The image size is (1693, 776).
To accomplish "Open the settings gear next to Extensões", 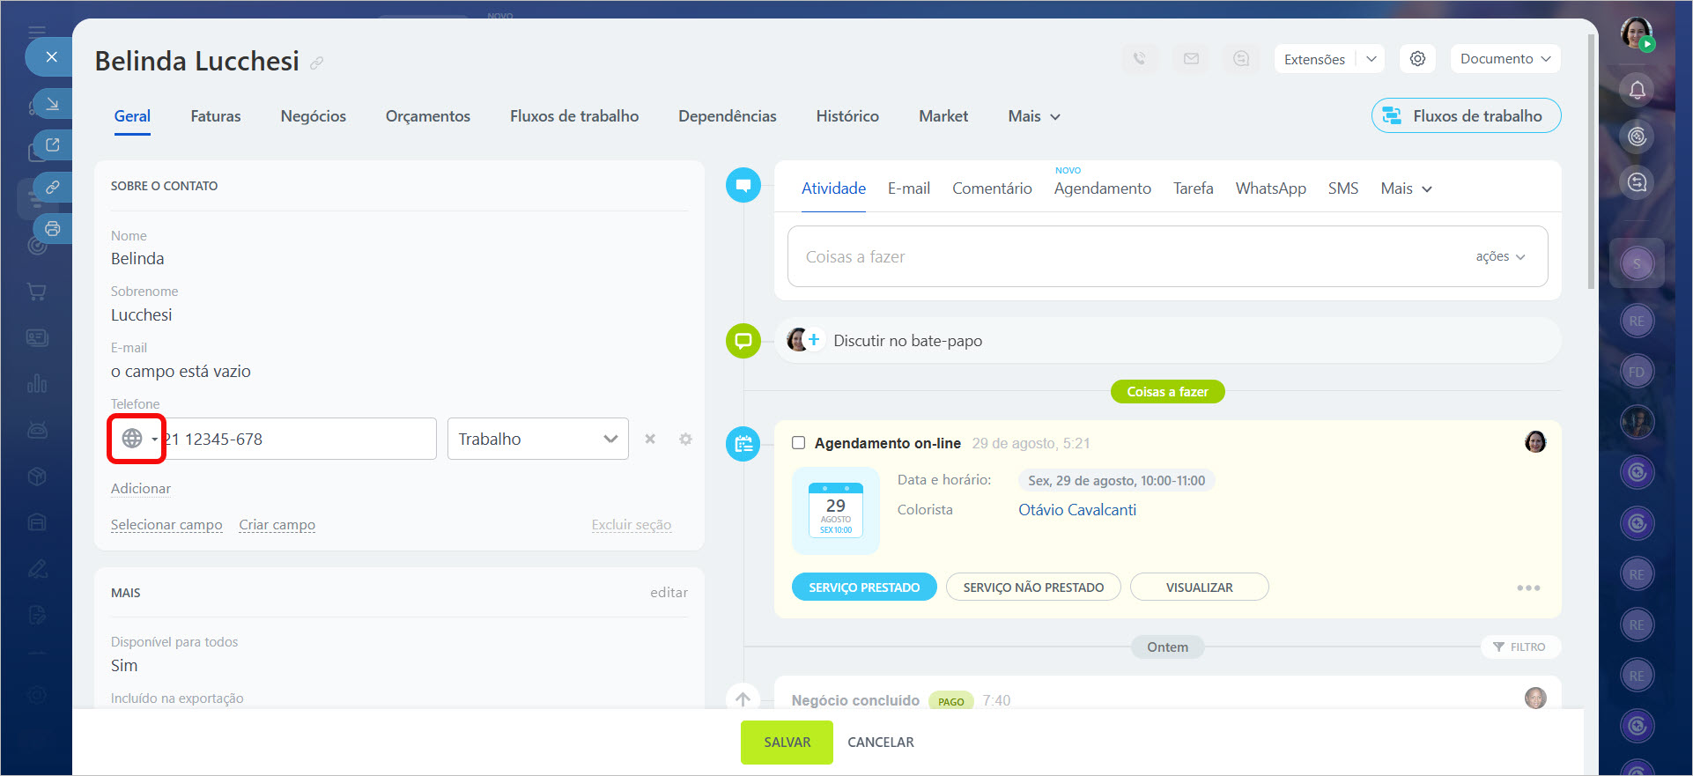I will (1417, 59).
